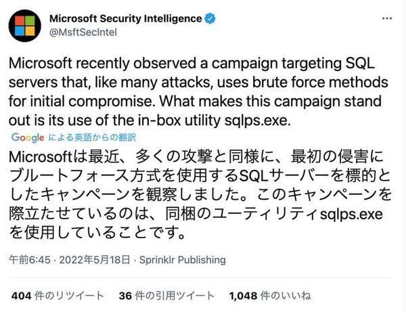406x312 pixels.
Task: Click the 404 retweet count number
Action: [x=22, y=296]
